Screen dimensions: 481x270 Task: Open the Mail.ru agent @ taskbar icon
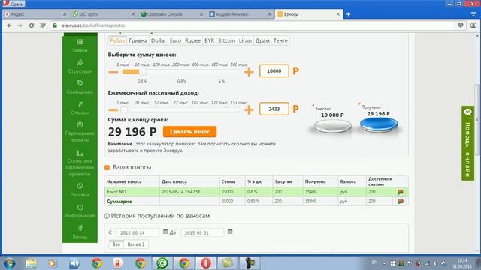click(162, 263)
